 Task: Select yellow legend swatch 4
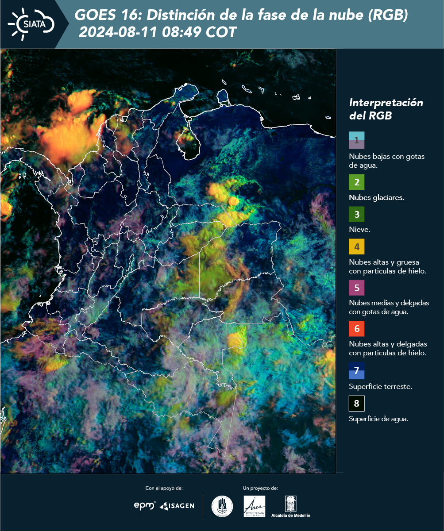coord(356,246)
